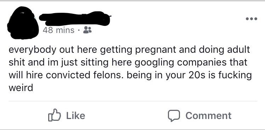Open the three-dot post options menu
The height and width of the screenshot is (130, 265).
tap(252, 19)
